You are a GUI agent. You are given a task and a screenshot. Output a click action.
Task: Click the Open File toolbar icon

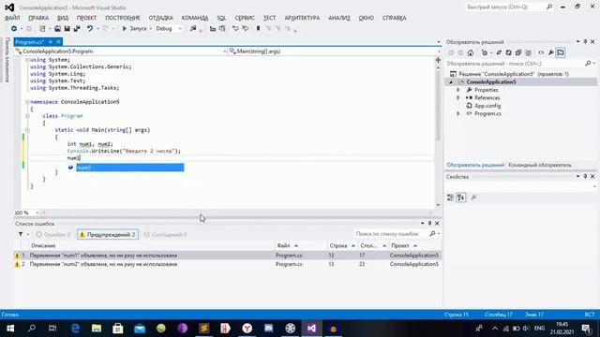[x=57, y=29]
